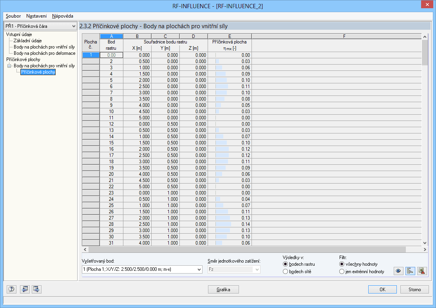Image resolution: width=436 pixels, height=308 pixels.
Task: Collapse 'Body na plochách pro vnitřní síly' results node
Action: click(x=9, y=66)
